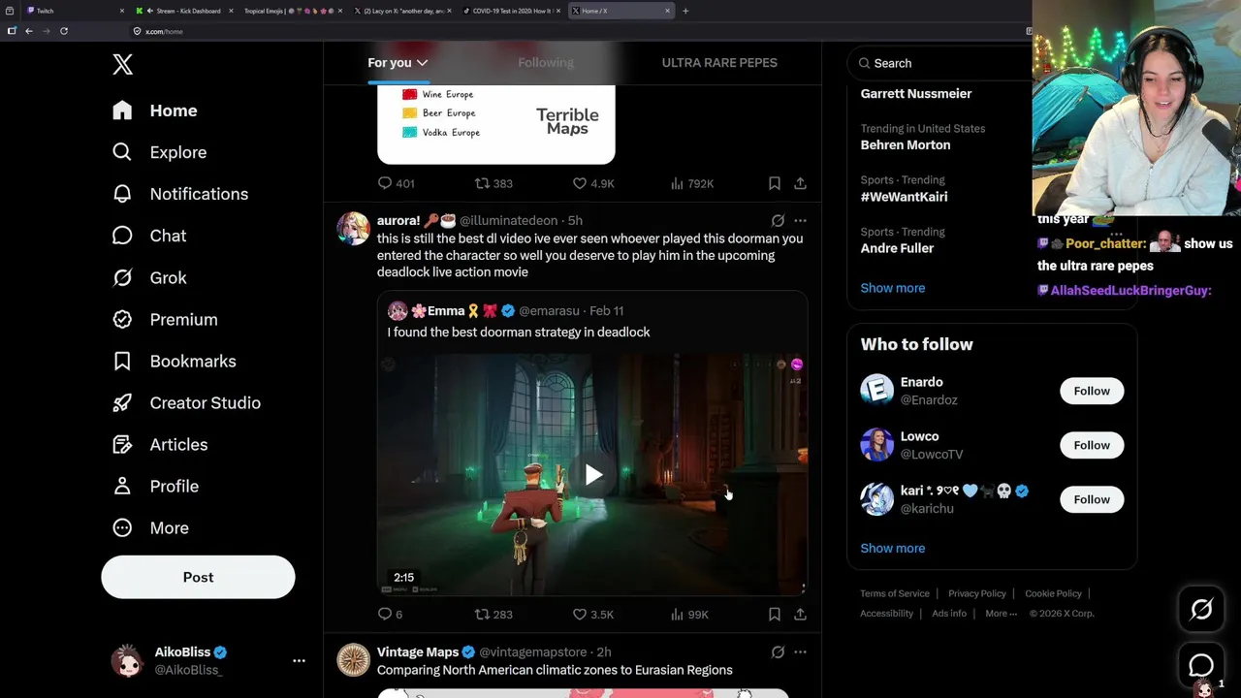Repost the Terrible Maps post with 383 reposts

[x=493, y=183]
